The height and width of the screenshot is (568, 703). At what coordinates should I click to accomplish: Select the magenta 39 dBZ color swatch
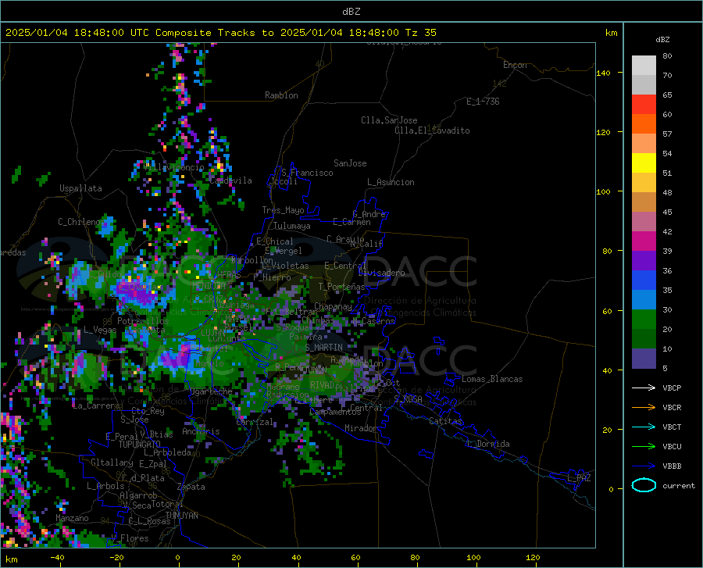(x=644, y=241)
